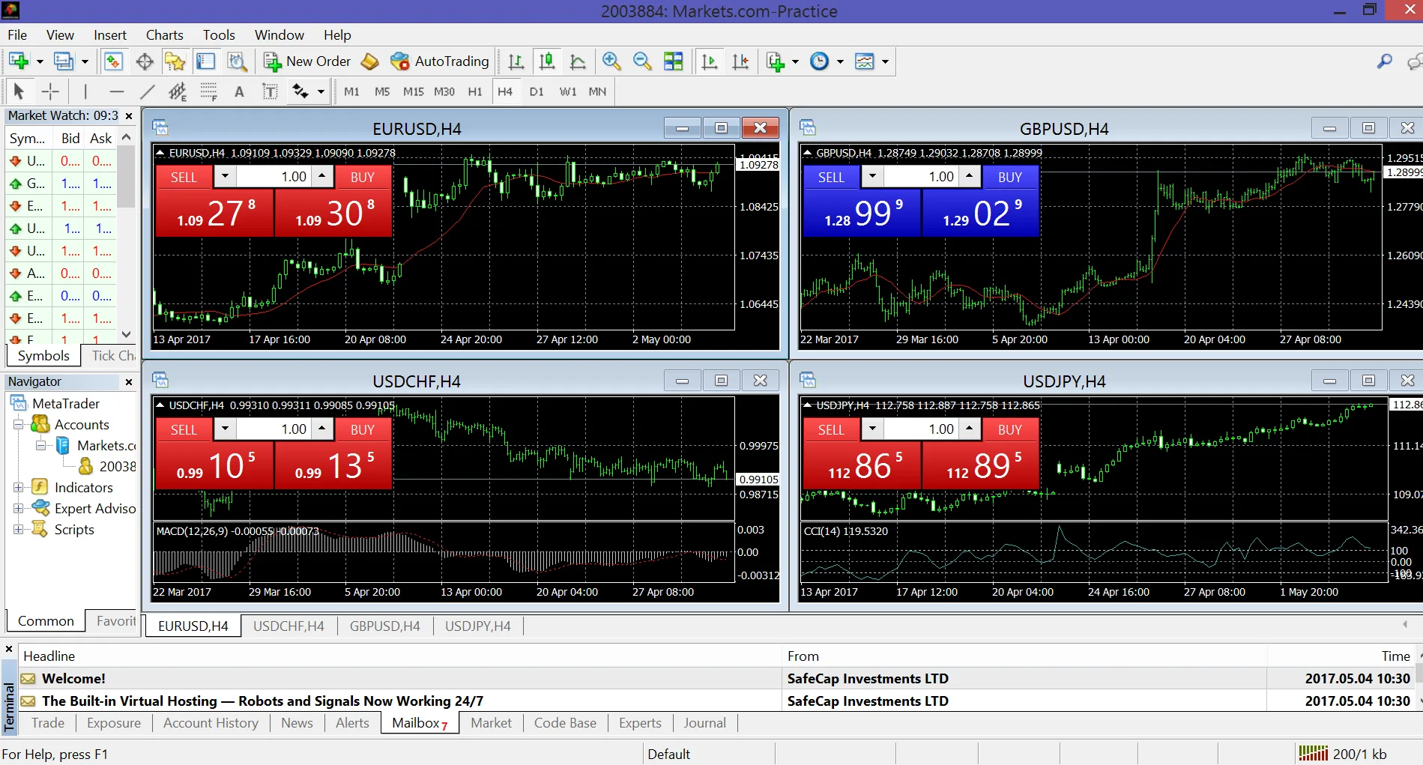Expand the Indicators tree node

tap(19, 488)
